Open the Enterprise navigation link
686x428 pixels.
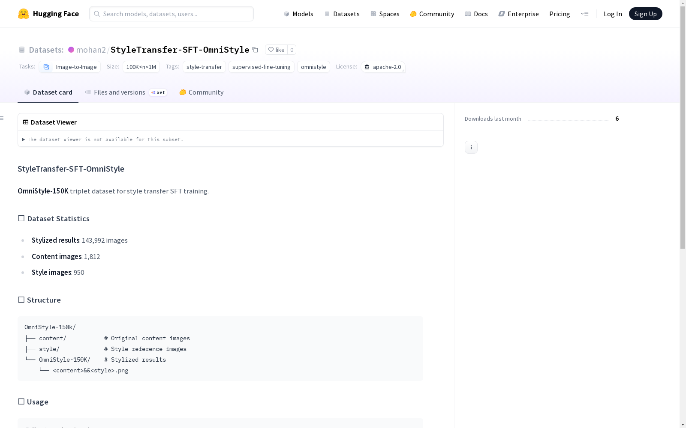(519, 14)
